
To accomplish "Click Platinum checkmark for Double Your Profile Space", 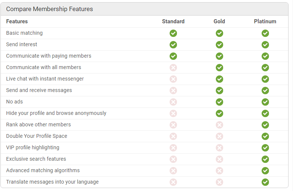I will click(x=265, y=136).
